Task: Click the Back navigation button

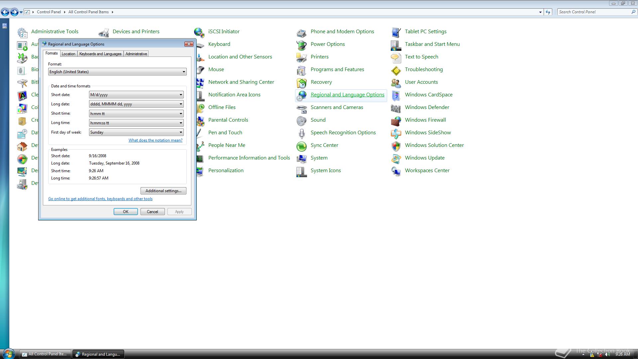Action: [x=5, y=12]
